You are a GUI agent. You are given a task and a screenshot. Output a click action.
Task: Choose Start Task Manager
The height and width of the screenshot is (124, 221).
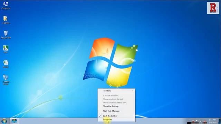(116, 111)
